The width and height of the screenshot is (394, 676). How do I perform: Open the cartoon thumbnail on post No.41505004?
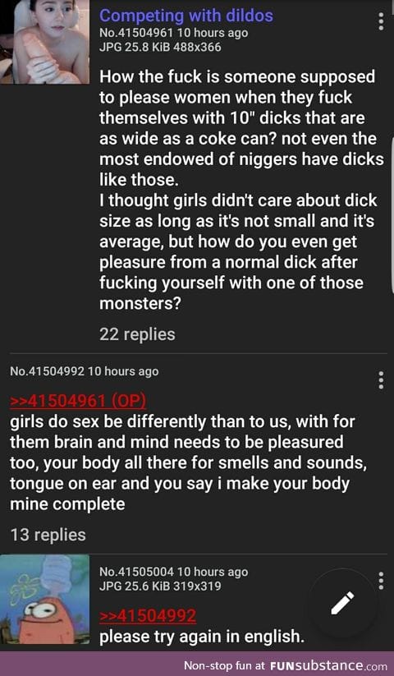[45, 600]
